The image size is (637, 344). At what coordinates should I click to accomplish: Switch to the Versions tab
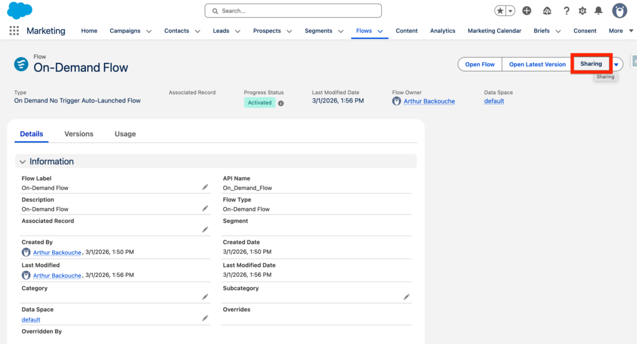(79, 134)
